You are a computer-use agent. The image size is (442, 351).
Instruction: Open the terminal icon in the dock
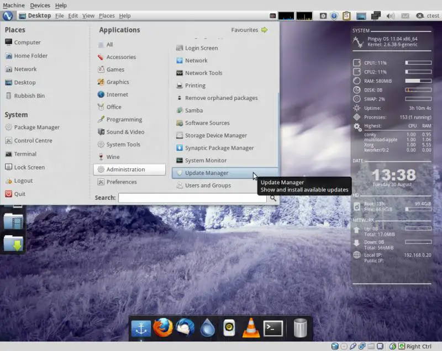click(273, 328)
